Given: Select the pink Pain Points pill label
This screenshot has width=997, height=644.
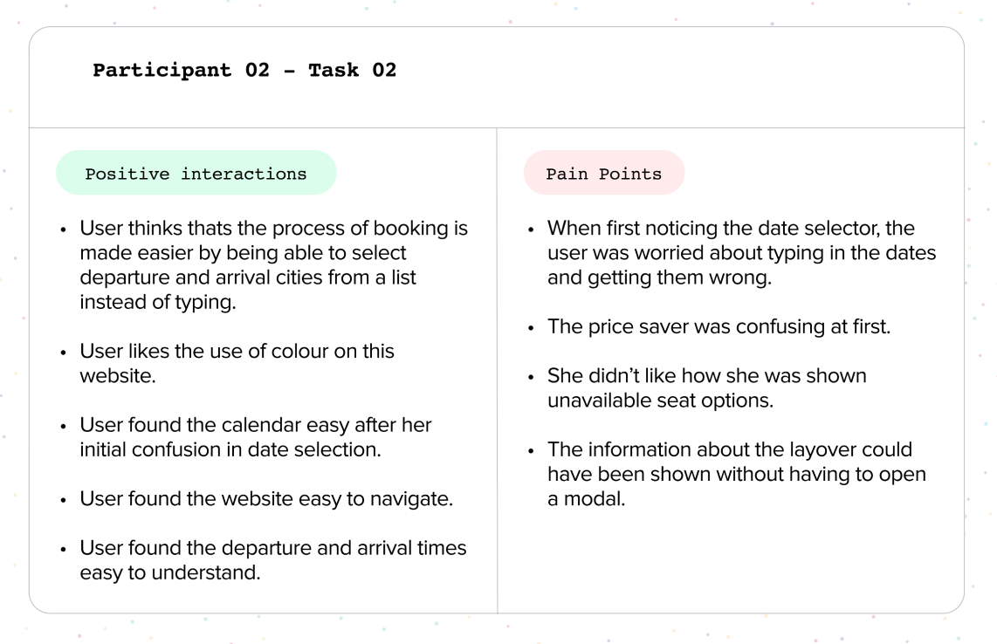Looking at the screenshot, I should point(604,173).
